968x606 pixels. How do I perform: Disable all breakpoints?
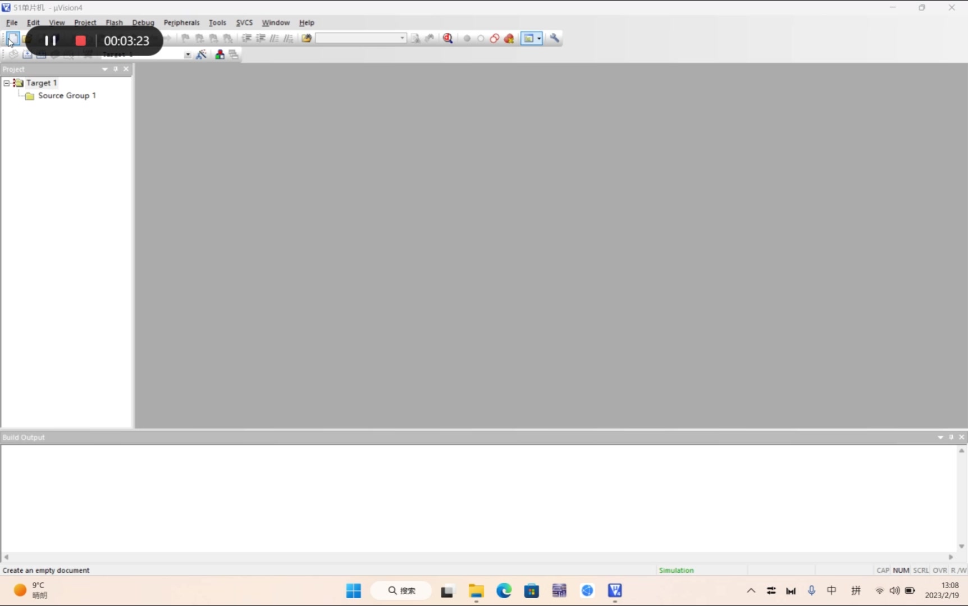(495, 38)
